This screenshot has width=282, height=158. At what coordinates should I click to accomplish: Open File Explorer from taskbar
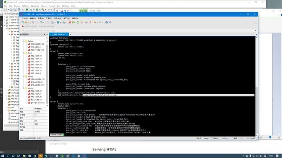24,156
